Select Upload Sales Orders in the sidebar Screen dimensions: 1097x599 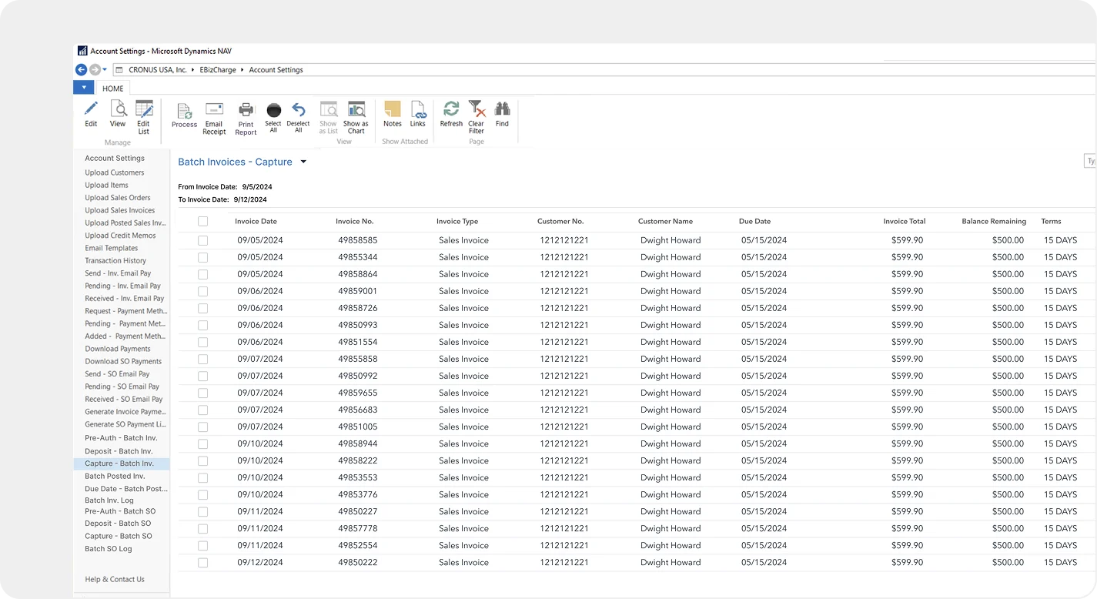point(118,198)
